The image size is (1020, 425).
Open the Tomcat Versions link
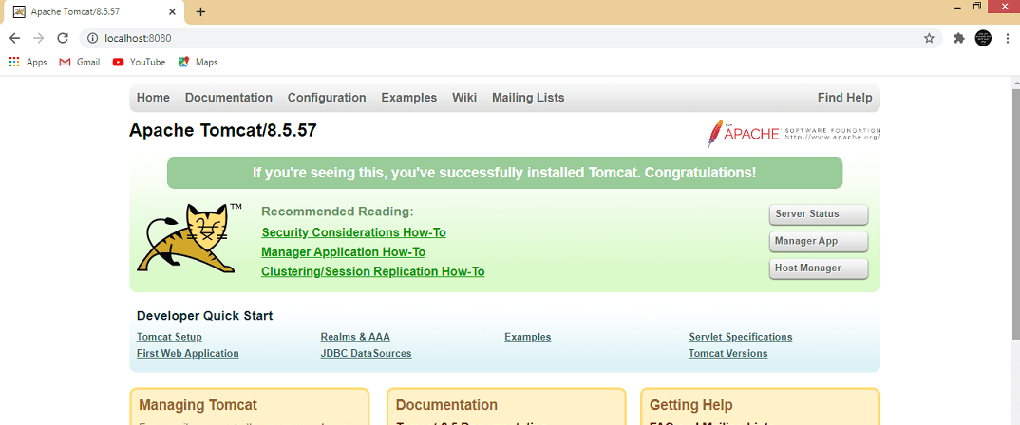[x=727, y=354]
